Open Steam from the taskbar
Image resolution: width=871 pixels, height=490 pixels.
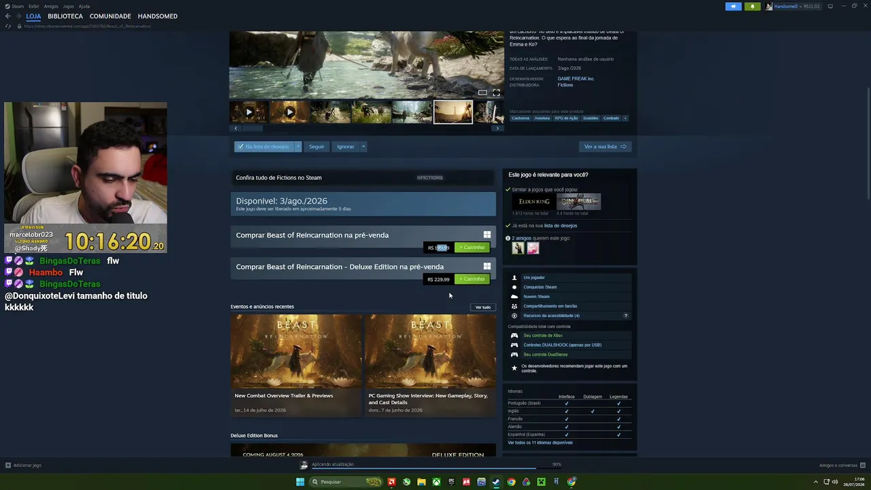pyautogui.click(x=496, y=482)
